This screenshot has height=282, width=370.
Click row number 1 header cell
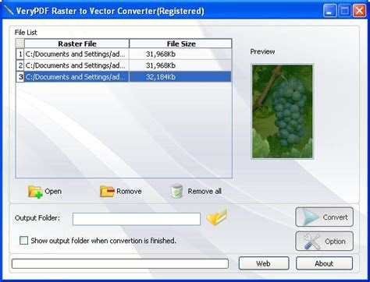pyautogui.click(x=20, y=54)
